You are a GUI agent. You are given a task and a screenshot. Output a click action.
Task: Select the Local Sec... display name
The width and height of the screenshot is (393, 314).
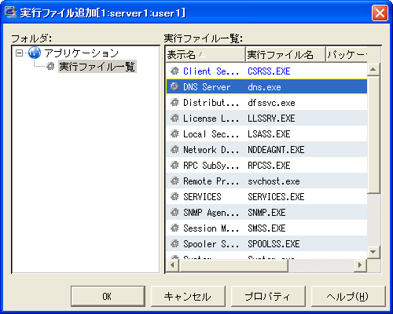click(x=211, y=134)
